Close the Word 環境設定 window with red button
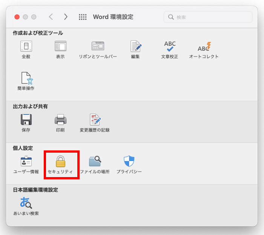Viewport: 264px width, 235px height. 17,17
